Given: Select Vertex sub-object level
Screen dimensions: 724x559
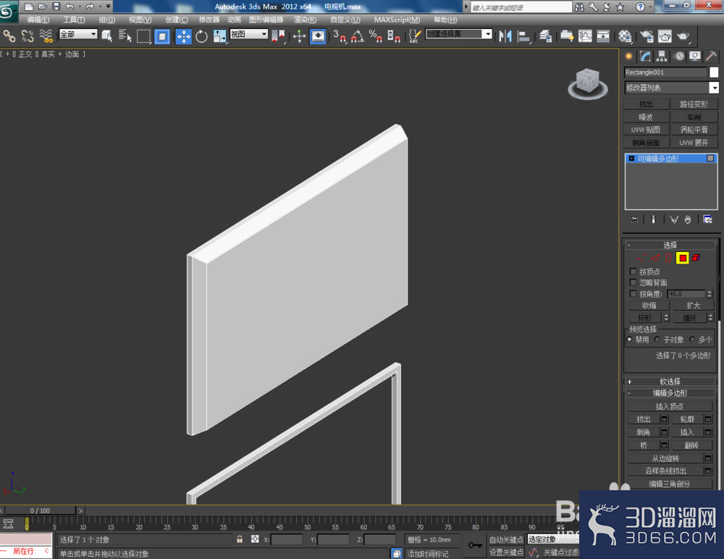Looking at the screenshot, I should [641, 258].
